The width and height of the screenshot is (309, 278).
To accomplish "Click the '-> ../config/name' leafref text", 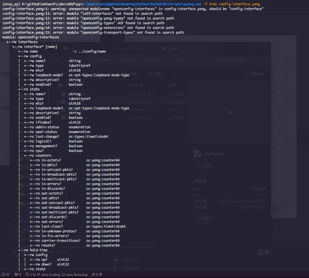I will 89,51.
